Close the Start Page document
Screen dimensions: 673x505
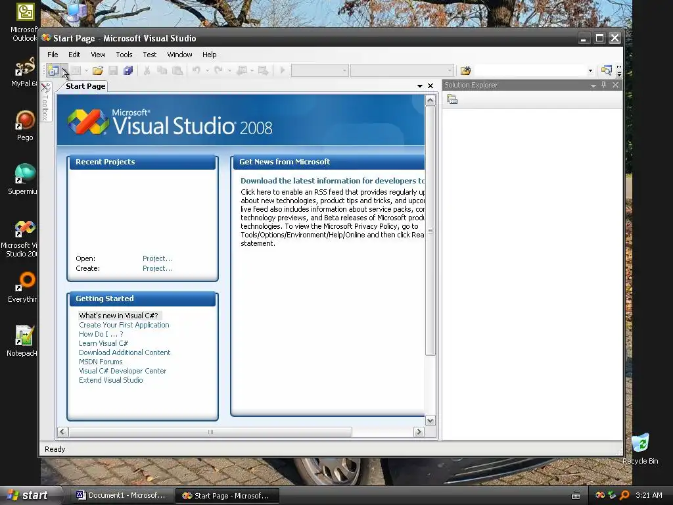coord(430,86)
